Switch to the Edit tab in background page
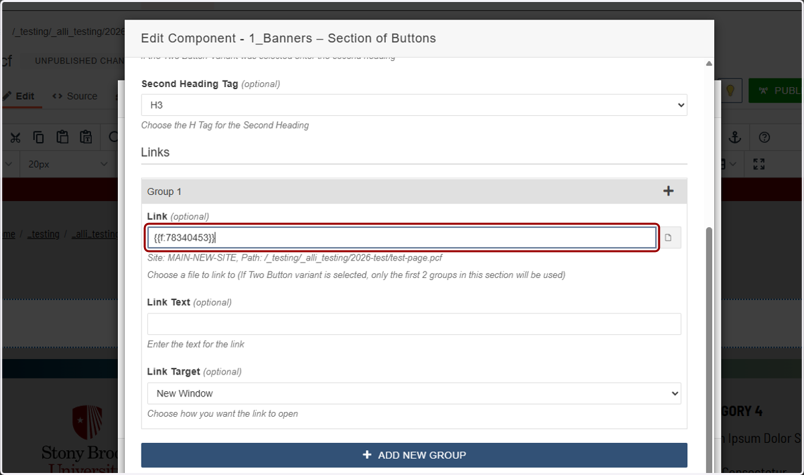Image resolution: width=804 pixels, height=475 pixels. tap(19, 96)
